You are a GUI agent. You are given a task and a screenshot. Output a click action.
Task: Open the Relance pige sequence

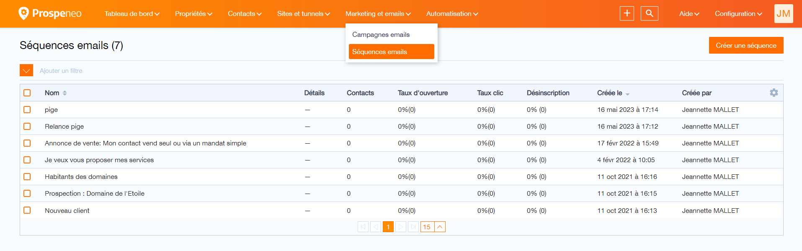[x=64, y=127]
